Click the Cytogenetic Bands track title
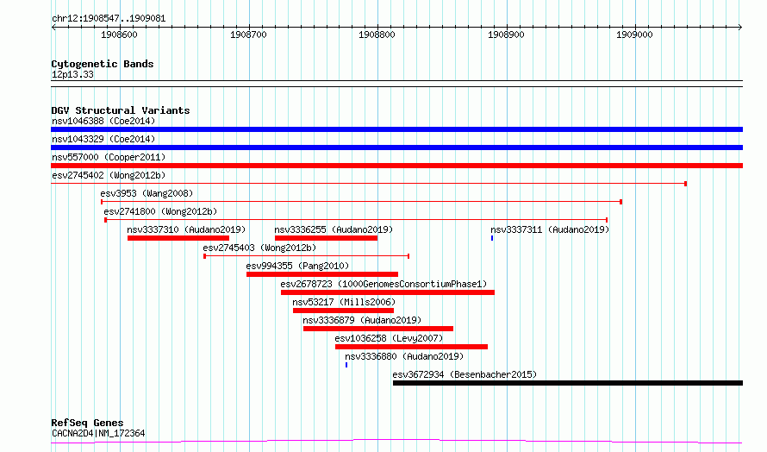The height and width of the screenshot is (452, 767). [x=103, y=64]
